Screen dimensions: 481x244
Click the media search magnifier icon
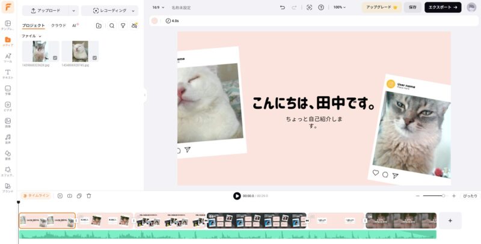(x=112, y=26)
